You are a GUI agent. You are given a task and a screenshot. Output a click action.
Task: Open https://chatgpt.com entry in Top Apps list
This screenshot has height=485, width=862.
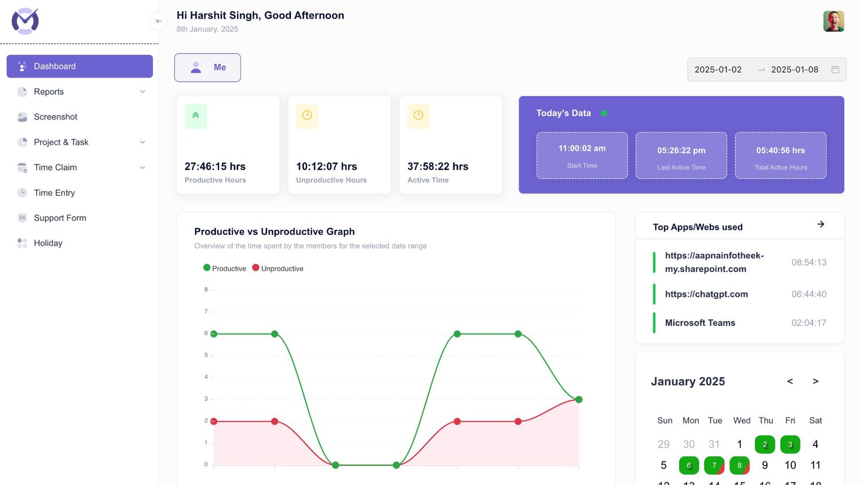[x=706, y=294]
